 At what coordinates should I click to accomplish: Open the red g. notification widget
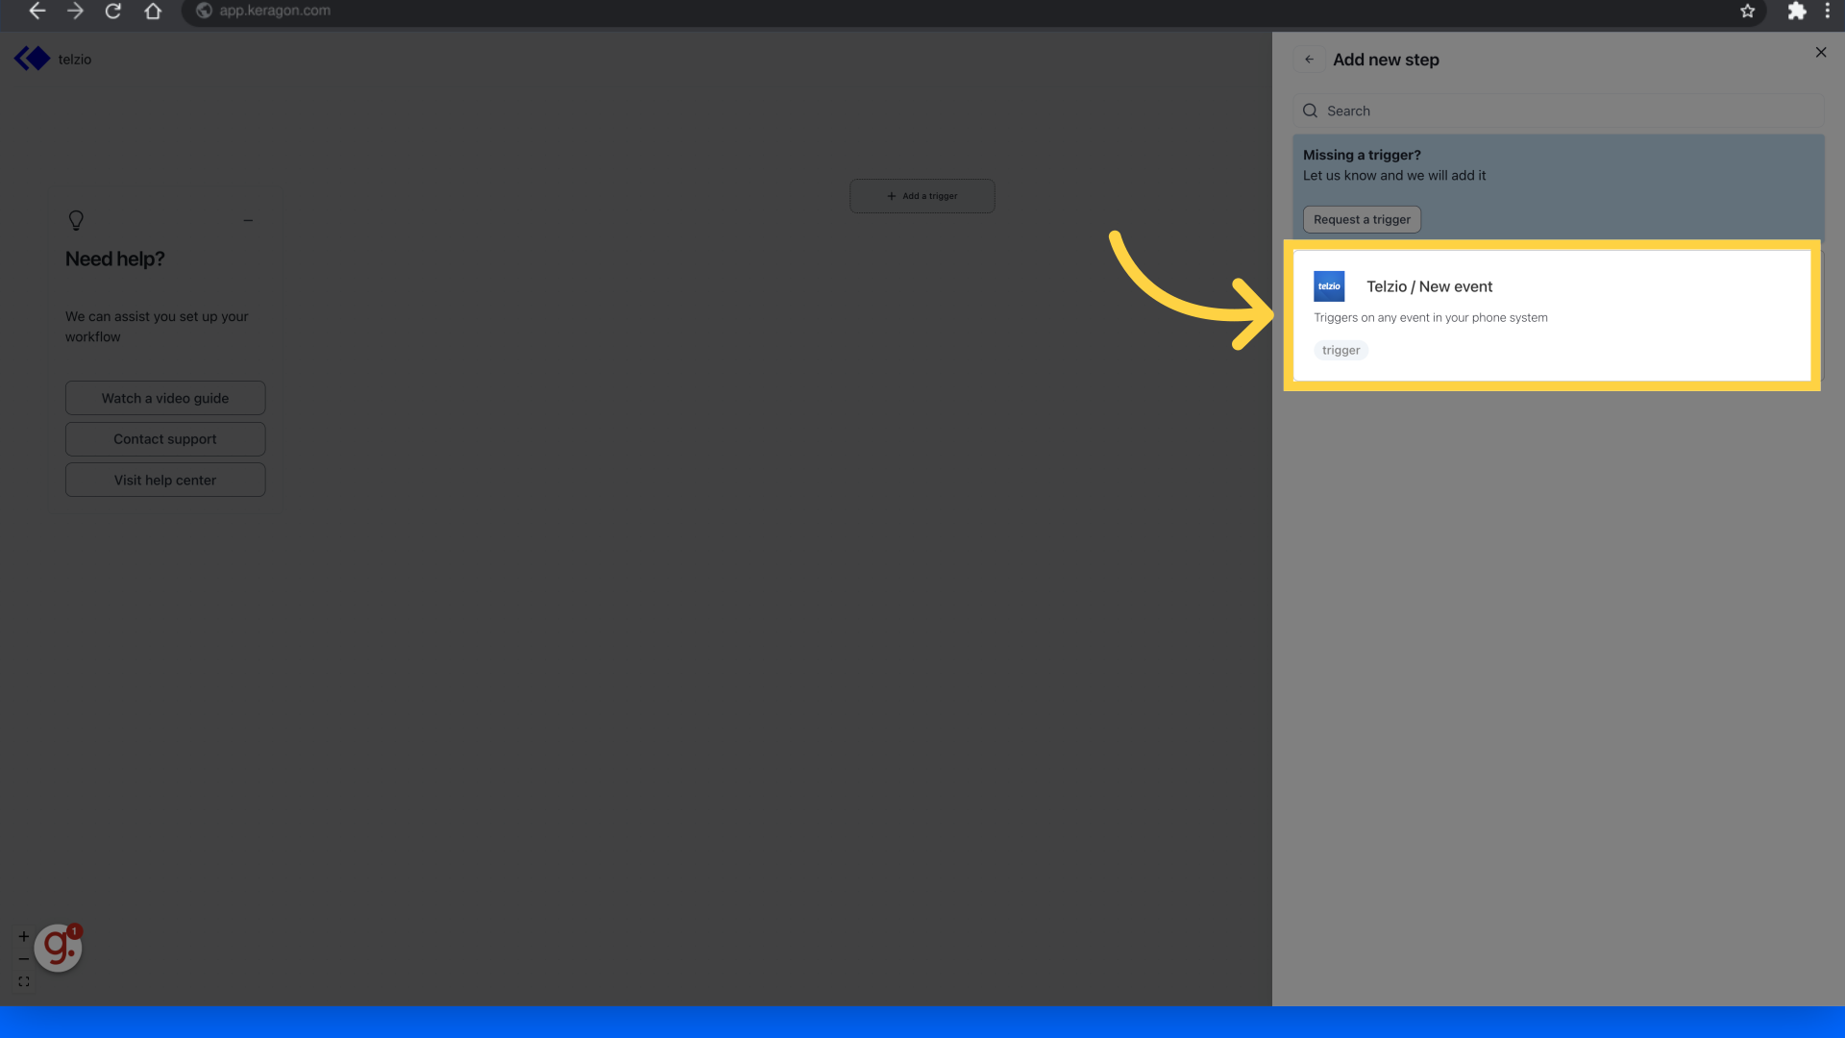click(x=58, y=949)
